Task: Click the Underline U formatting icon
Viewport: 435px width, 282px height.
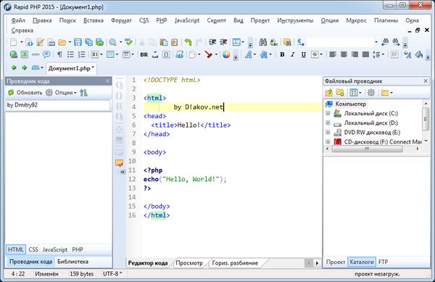Action: click(304, 54)
